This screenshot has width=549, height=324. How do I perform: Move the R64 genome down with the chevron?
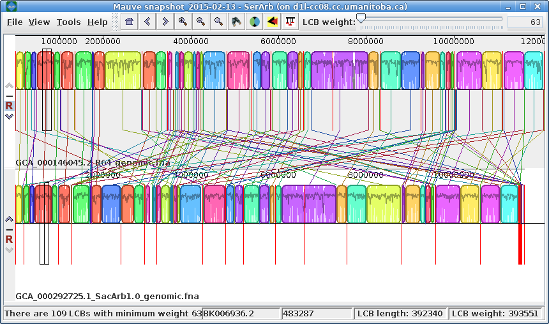pos(9,116)
